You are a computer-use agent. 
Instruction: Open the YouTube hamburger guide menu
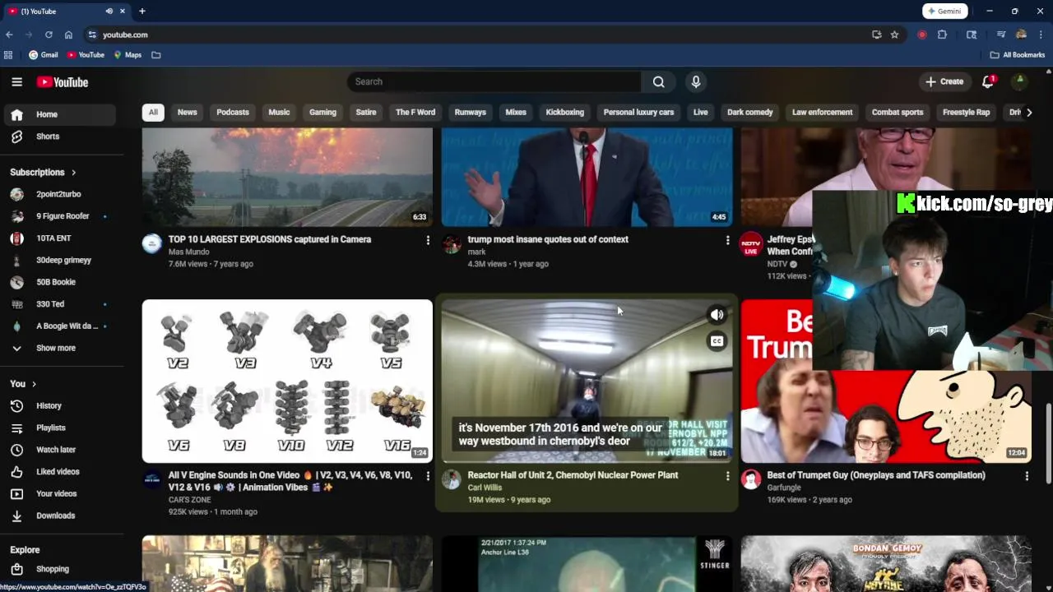tap(16, 81)
